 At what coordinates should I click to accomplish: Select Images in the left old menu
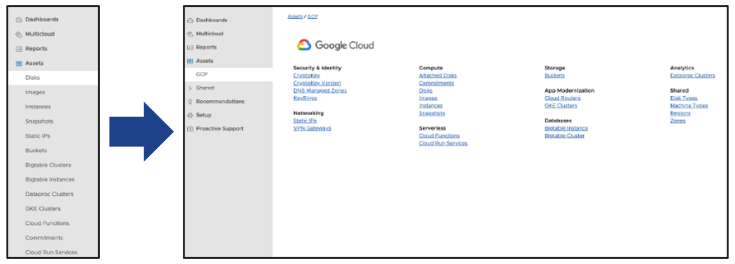35,92
